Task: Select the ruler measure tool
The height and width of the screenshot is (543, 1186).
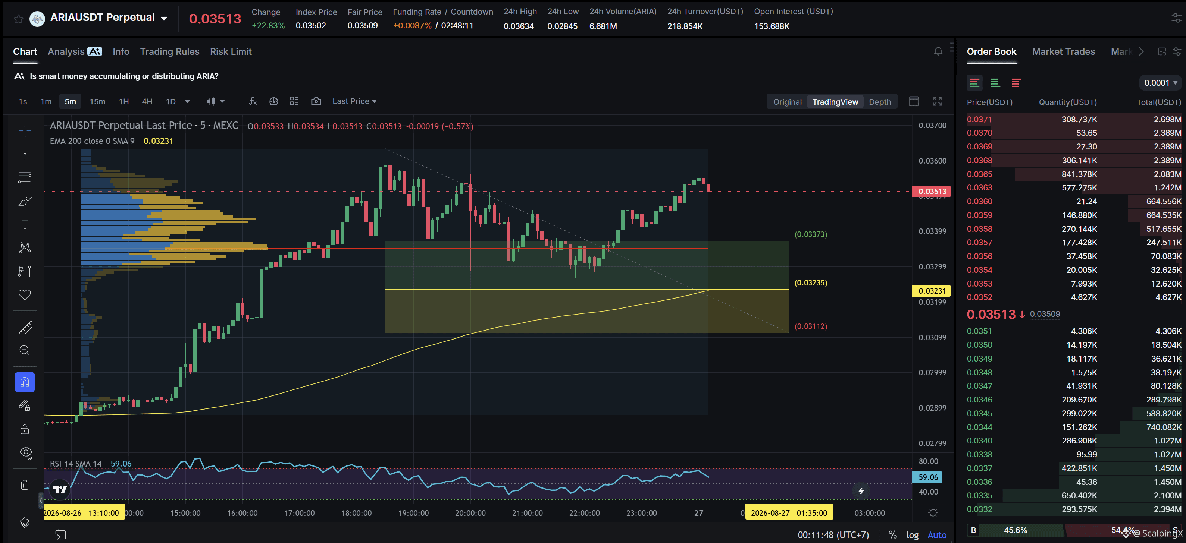Action: tap(25, 327)
